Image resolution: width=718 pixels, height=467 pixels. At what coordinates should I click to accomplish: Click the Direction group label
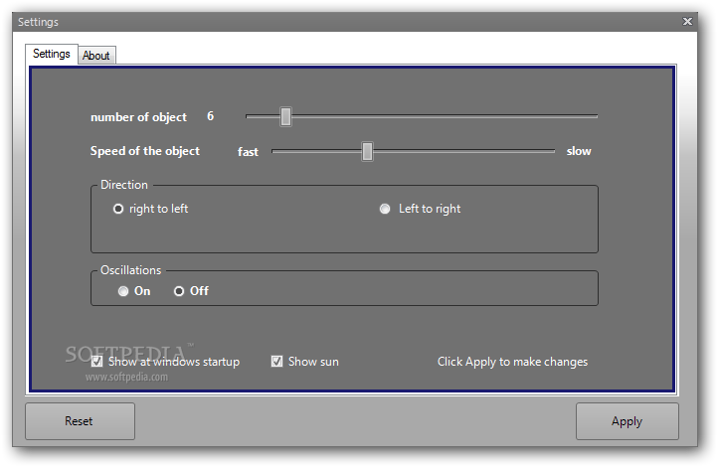[x=124, y=185]
